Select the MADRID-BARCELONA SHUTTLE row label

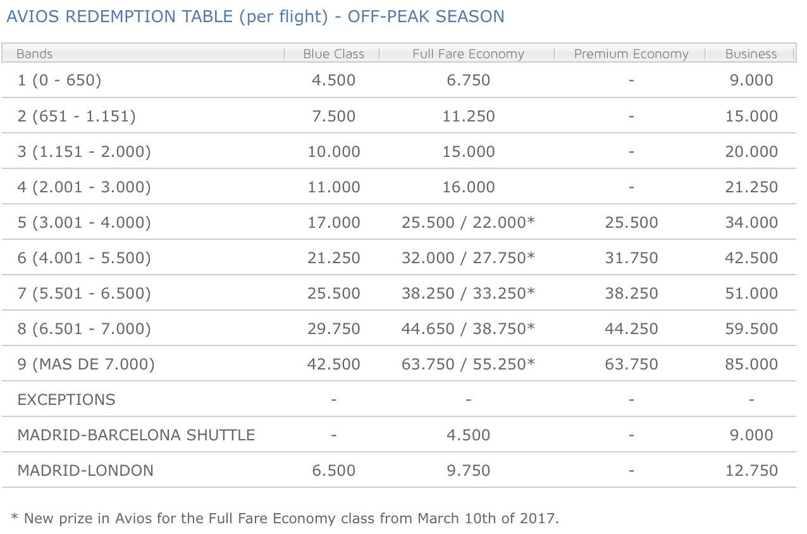point(136,435)
